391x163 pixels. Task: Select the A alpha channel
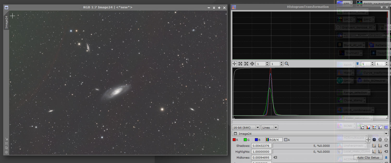(287, 140)
